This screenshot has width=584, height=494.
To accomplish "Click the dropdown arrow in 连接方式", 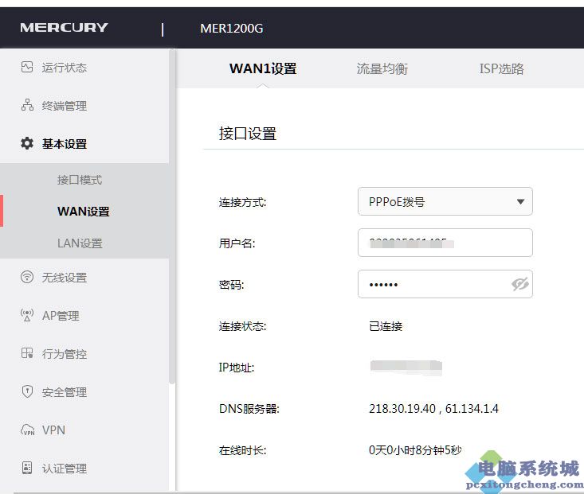I will tap(521, 201).
